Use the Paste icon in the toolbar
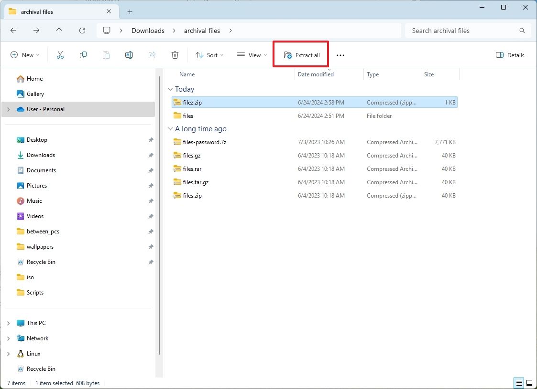 (106, 55)
